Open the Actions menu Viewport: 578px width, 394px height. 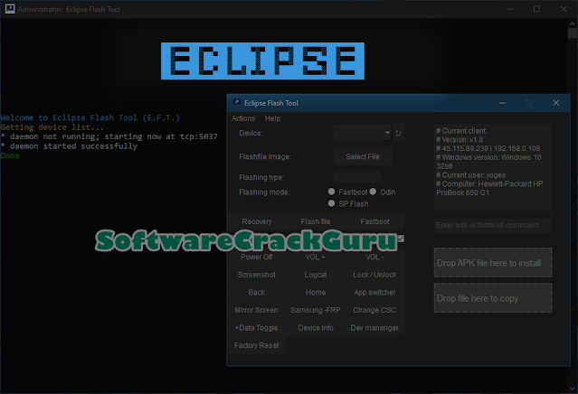243,118
